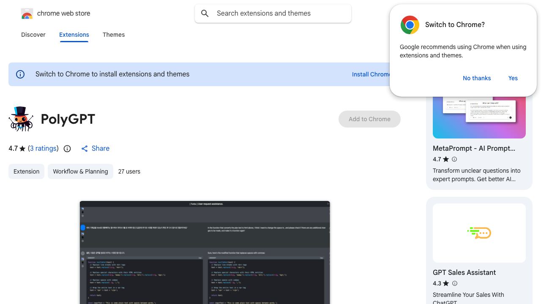The width and height of the screenshot is (541, 304).
Task: Click the Extension category chip
Action: pyautogui.click(x=26, y=171)
